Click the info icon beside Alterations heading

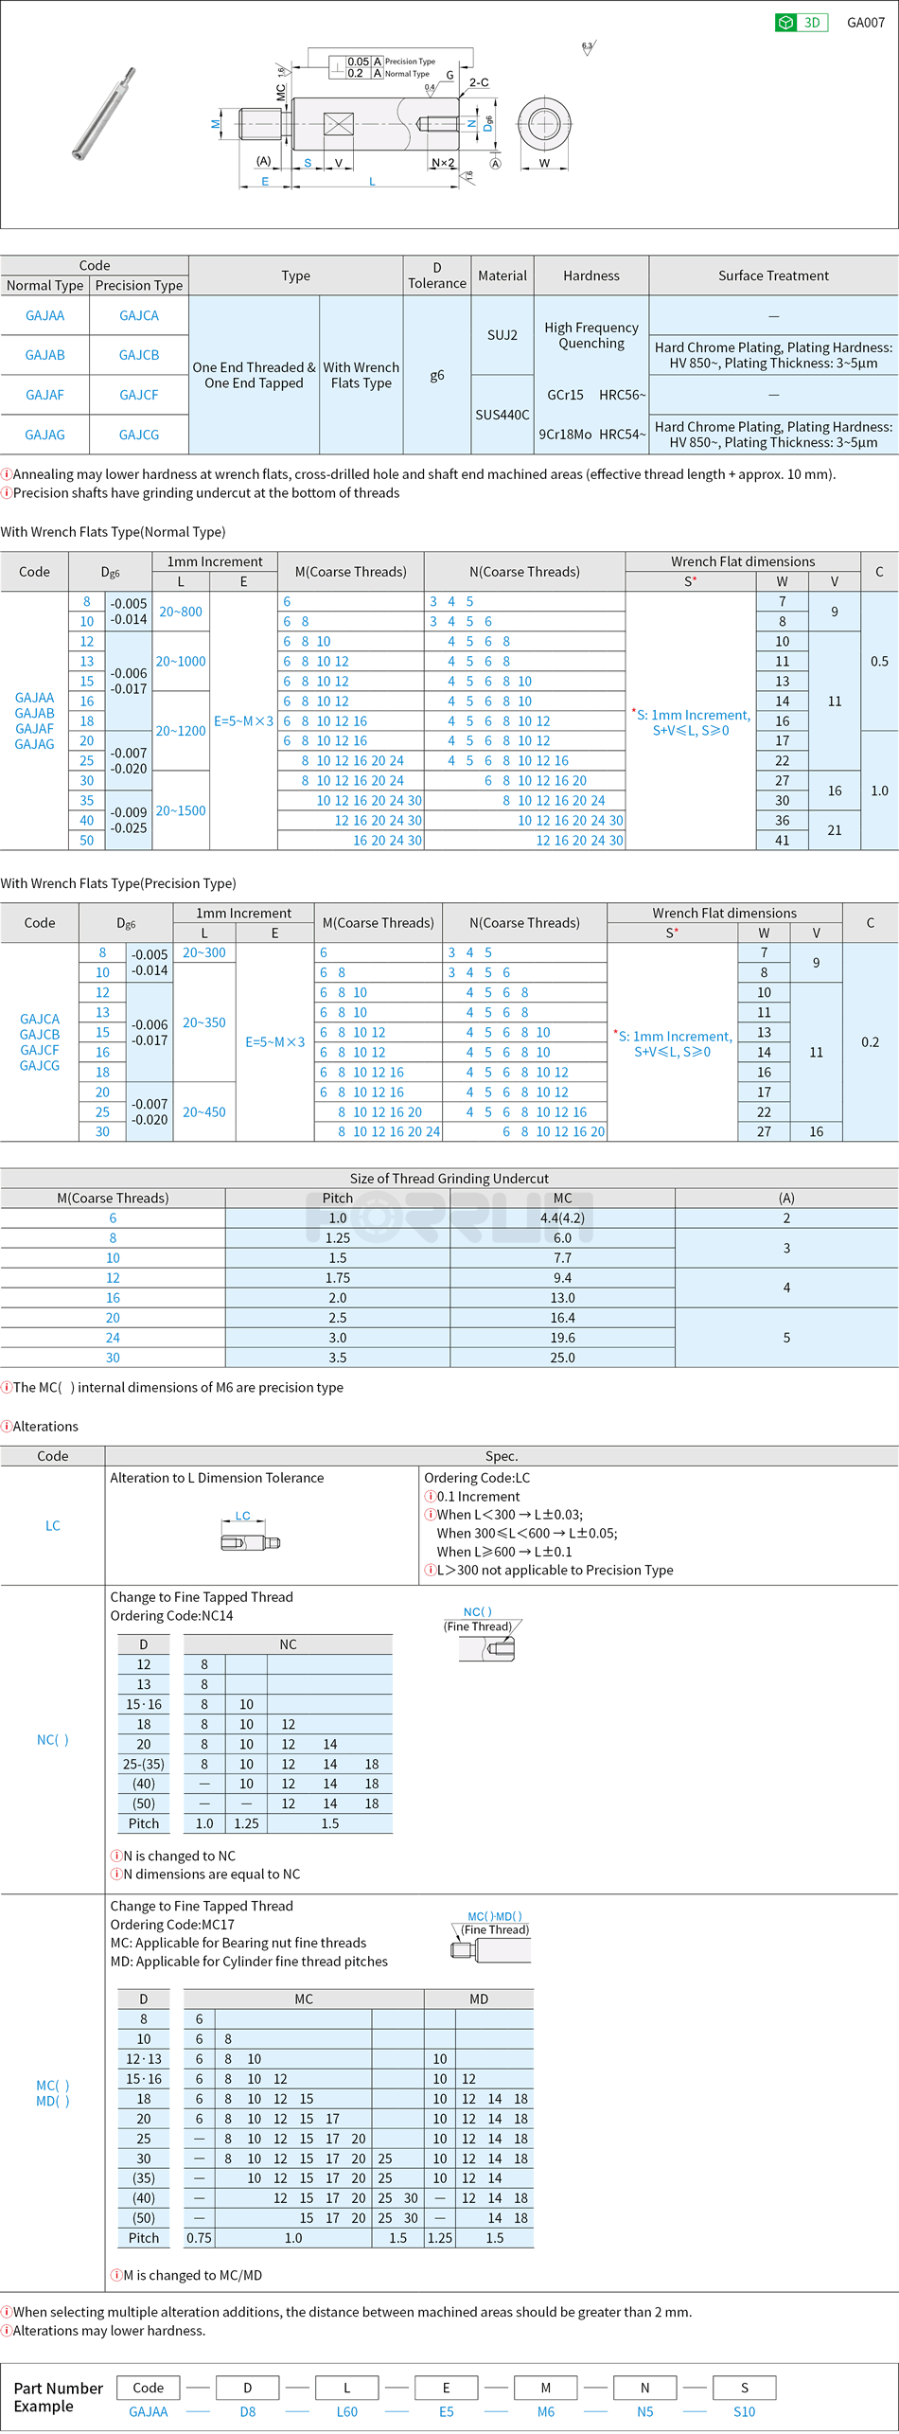tap(7, 1427)
